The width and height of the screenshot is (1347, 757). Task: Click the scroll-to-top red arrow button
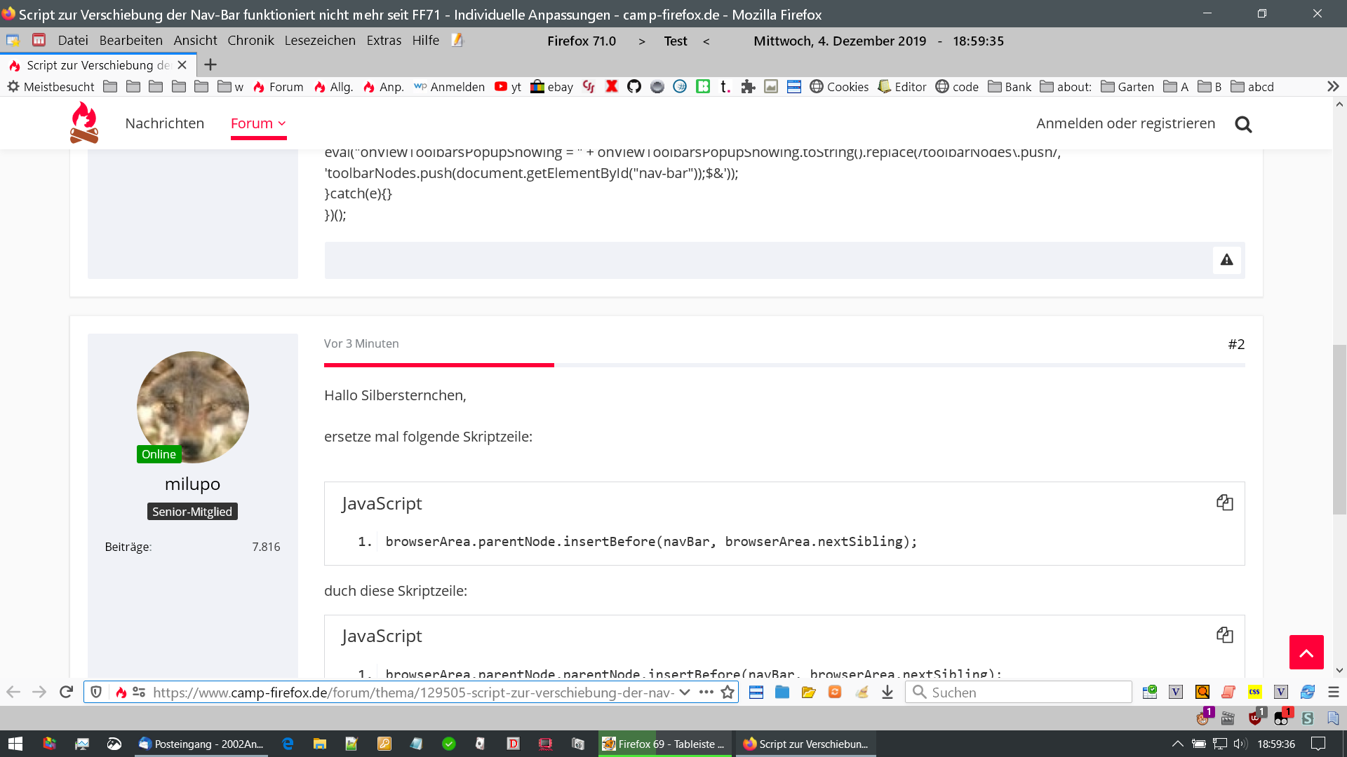pyautogui.click(x=1306, y=653)
